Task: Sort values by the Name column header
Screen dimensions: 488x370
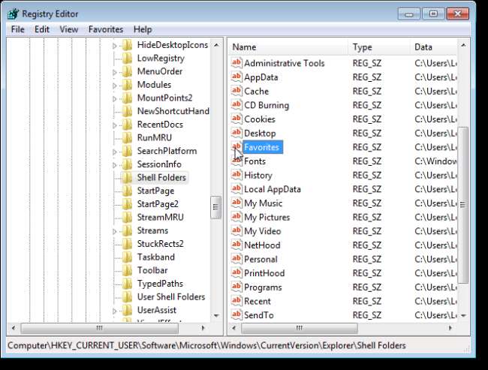Action: pyautogui.click(x=288, y=47)
